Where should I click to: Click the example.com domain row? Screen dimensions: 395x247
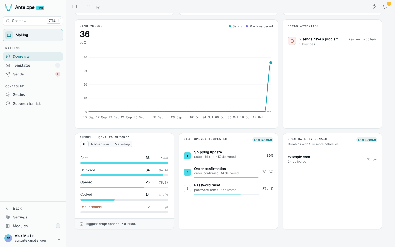click(332, 159)
